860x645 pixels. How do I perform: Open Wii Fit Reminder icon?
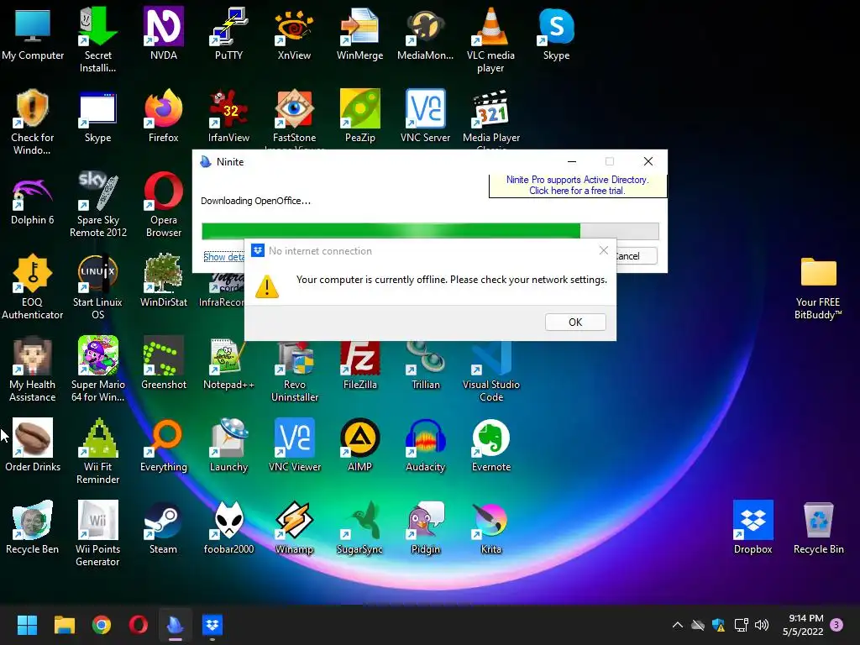(97, 451)
